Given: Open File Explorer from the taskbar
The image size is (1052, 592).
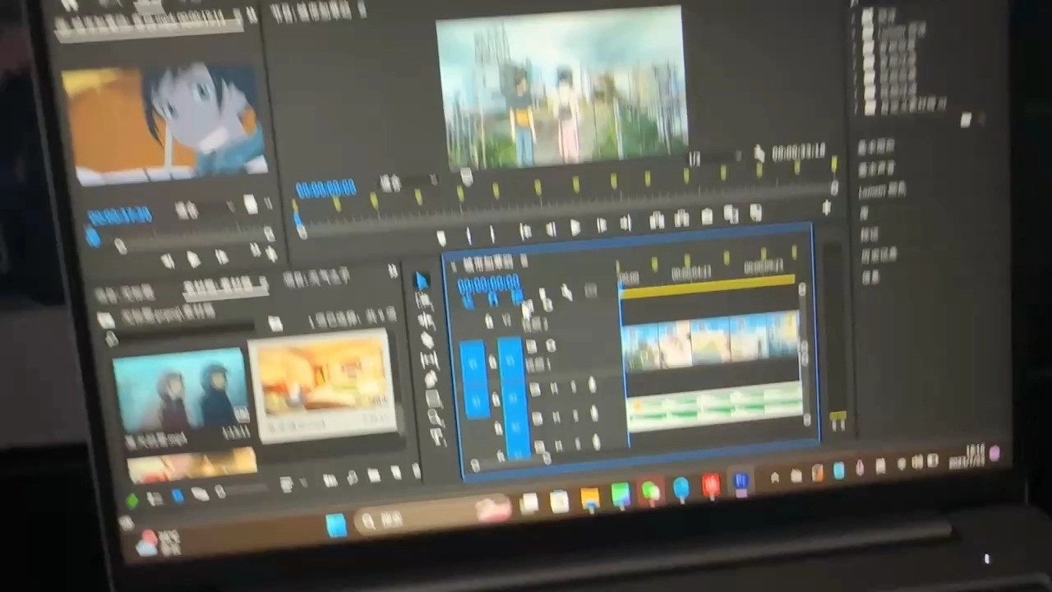Looking at the screenshot, I should 589,498.
